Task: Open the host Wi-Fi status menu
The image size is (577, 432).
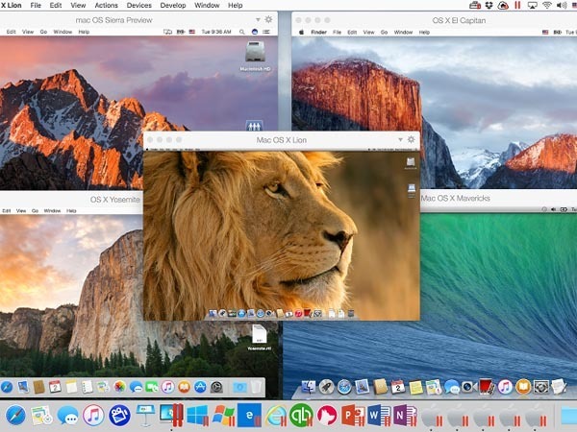Action: [547, 5]
